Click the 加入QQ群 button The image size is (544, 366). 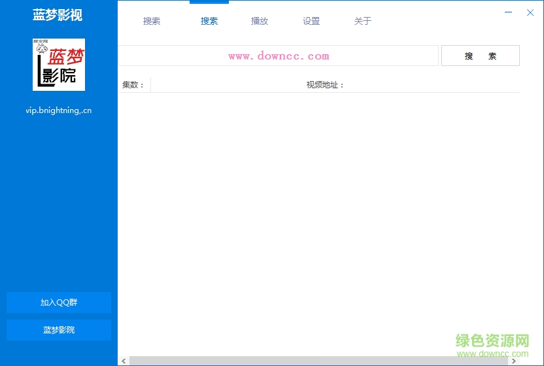[x=59, y=303]
